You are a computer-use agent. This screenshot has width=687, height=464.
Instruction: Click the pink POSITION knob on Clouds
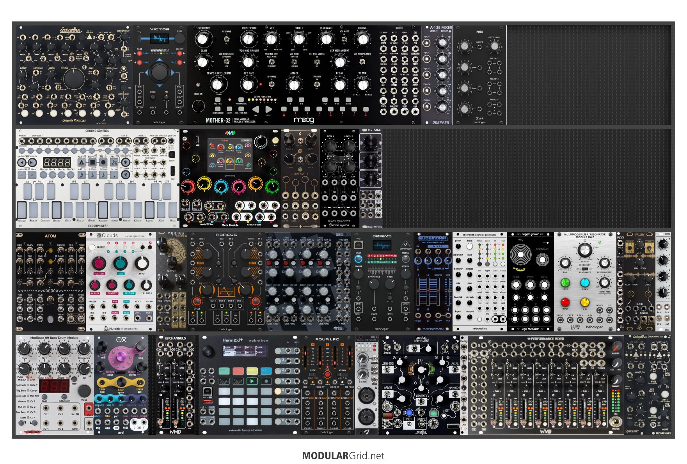99,264
